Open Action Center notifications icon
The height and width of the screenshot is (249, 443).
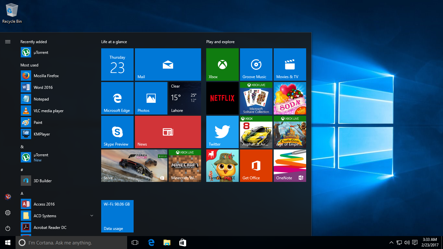tap(415, 243)
